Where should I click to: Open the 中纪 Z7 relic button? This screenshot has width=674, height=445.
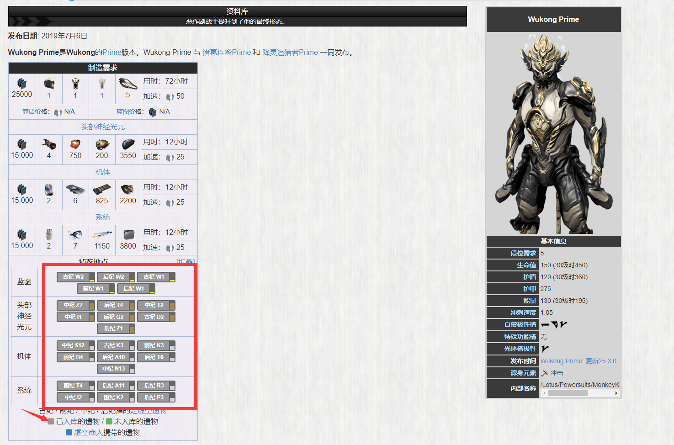(x=76, y=305)
